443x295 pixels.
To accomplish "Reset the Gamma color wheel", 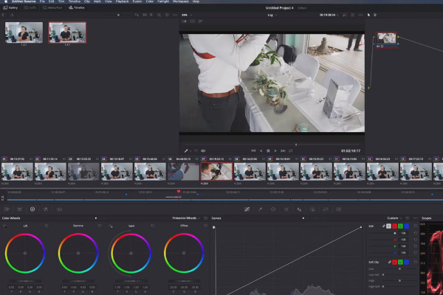I will [100, 226].
